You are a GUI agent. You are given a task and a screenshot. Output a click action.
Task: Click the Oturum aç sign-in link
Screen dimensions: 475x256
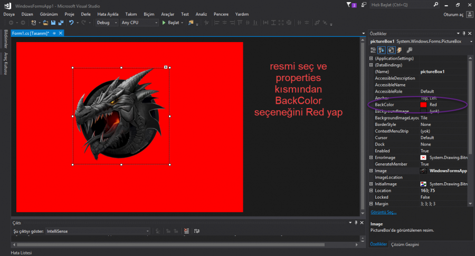click(x=453, y=15)
